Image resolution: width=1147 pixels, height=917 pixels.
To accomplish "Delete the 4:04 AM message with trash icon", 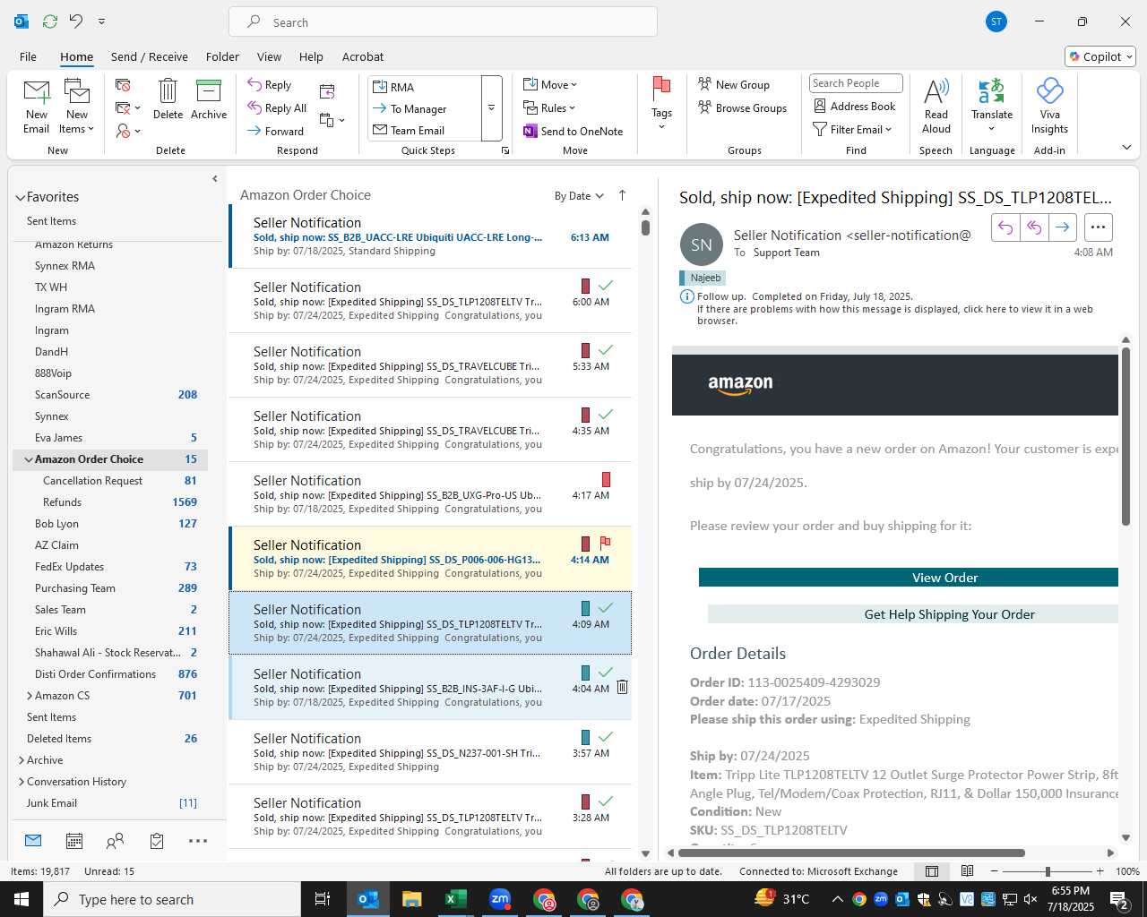I will [622, 687].
